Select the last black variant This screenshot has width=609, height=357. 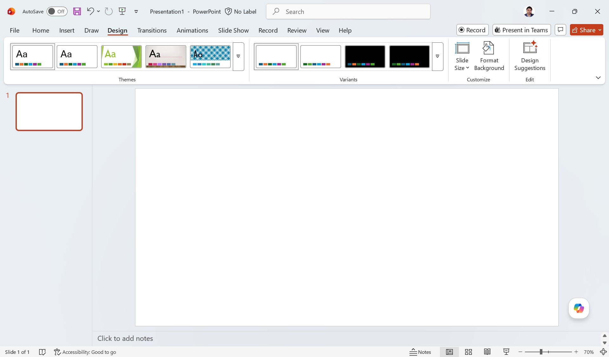point(409,56)
